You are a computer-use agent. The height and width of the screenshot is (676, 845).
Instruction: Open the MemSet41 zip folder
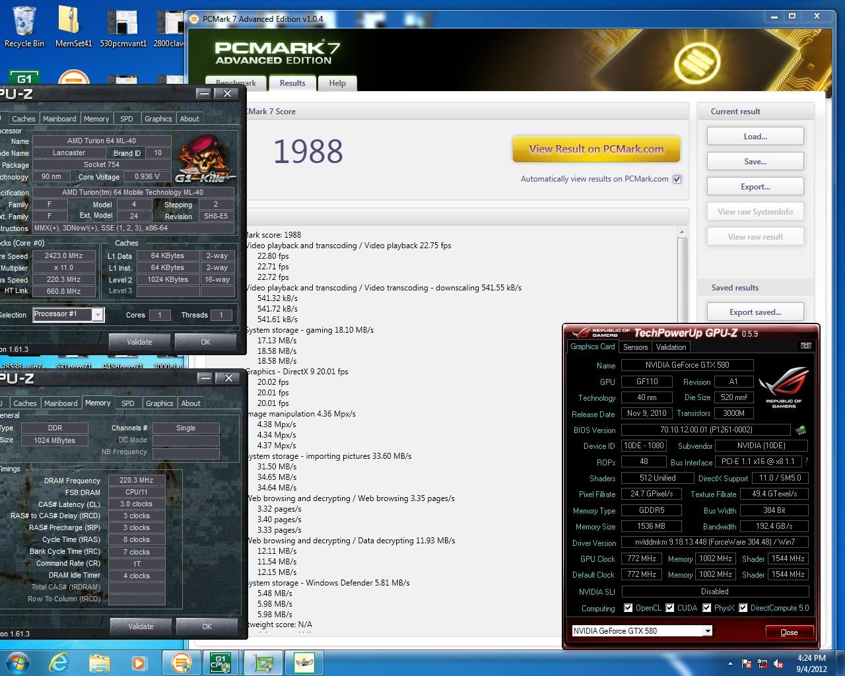(73, 26)
